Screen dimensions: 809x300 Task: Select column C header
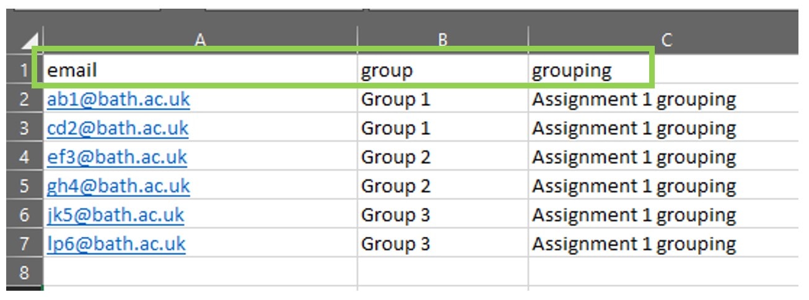point(666,40)
